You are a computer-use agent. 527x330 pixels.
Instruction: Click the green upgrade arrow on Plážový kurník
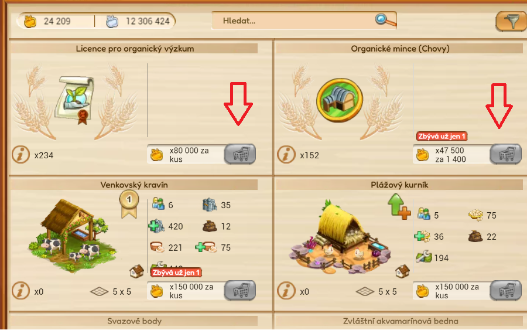(x=399, y=205)
